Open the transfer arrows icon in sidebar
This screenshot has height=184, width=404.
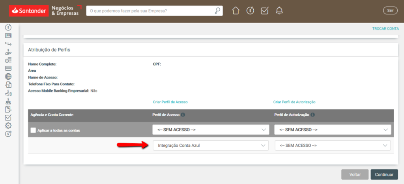(8, 43)
